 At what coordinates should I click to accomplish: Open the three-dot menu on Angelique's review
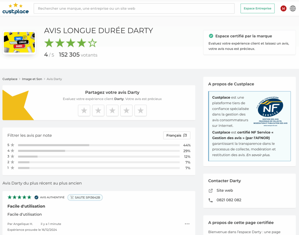[x=187, y=224]
